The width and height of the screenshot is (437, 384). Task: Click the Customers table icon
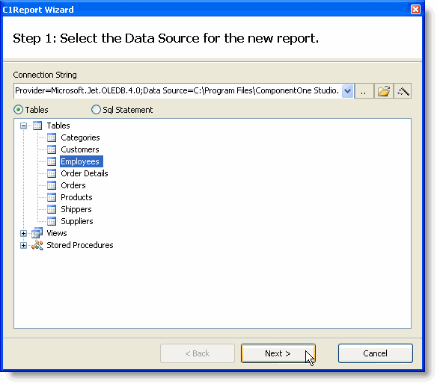52,149
